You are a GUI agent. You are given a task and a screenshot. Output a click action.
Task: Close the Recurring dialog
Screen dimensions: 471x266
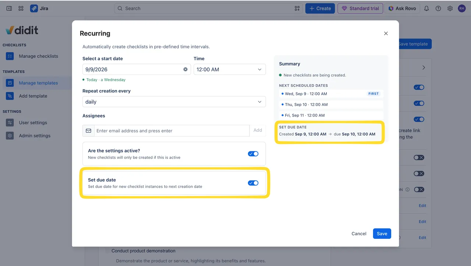[x=386, y=33]
